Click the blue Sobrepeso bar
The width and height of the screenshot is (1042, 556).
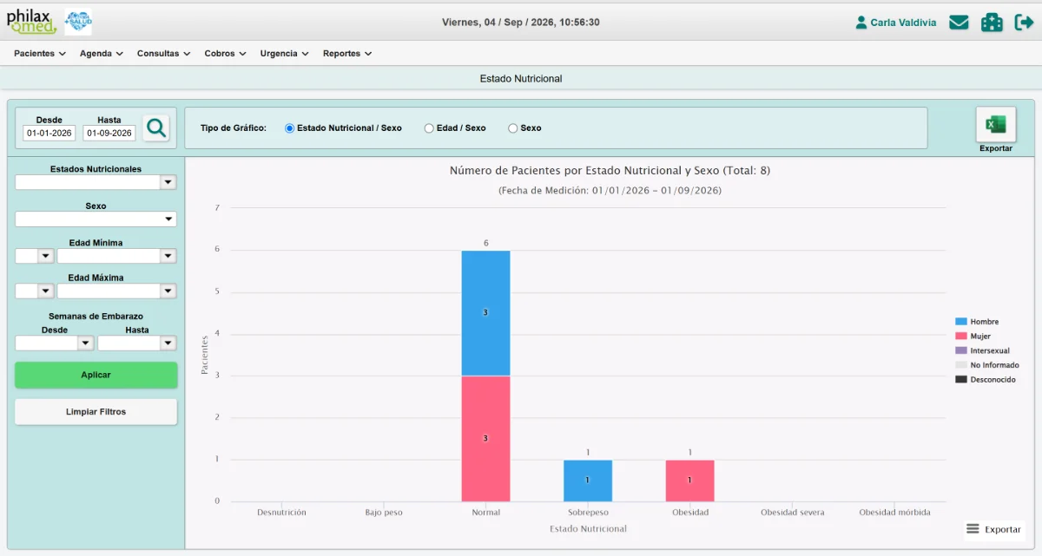pos(588,481)
